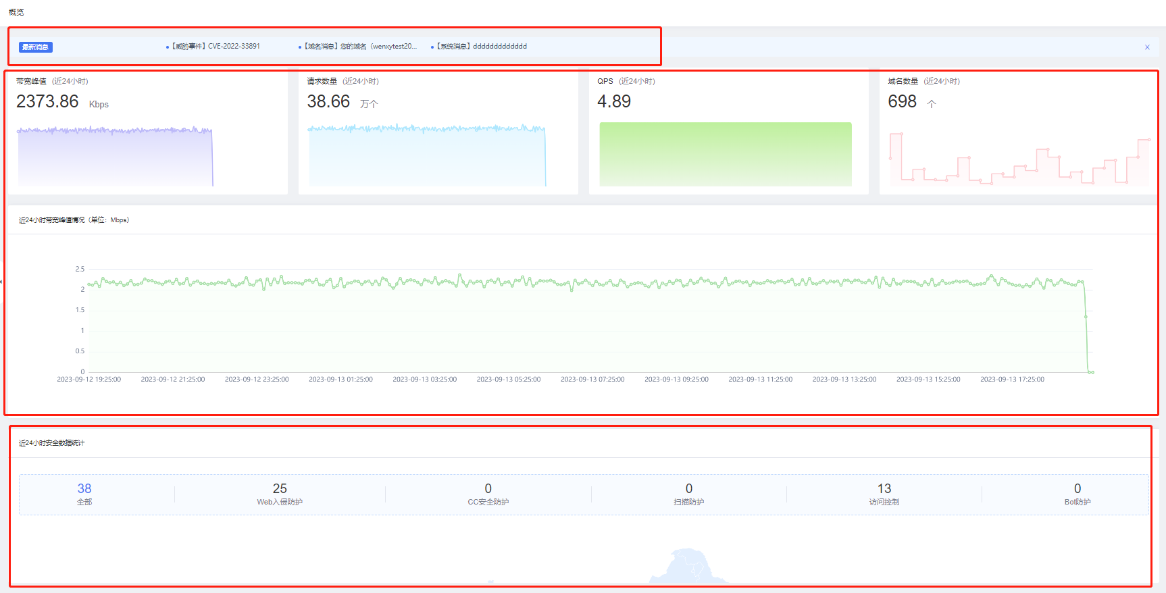Click the map graphic in security statistics

pos(688,567)
